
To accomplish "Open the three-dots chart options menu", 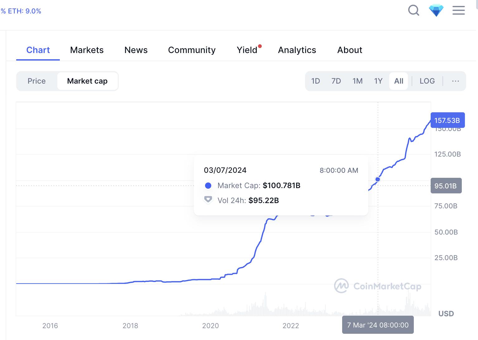I will [455, 81].
